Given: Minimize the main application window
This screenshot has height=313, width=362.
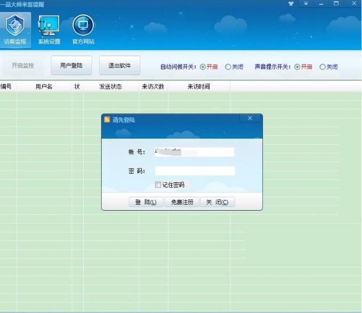Looking at the screenshot, I should (x=321, y=4).
